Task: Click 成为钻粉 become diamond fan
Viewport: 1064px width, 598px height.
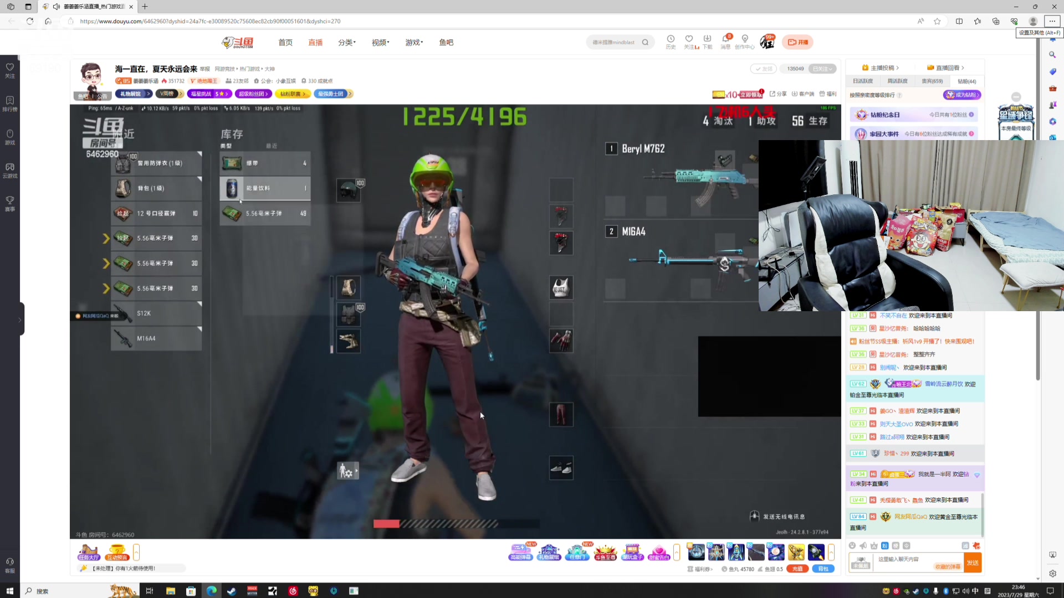Action: (962, 95)
